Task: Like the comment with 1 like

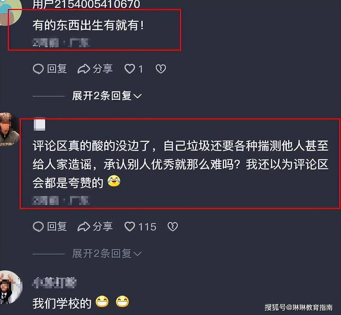Action: point(130,69)
